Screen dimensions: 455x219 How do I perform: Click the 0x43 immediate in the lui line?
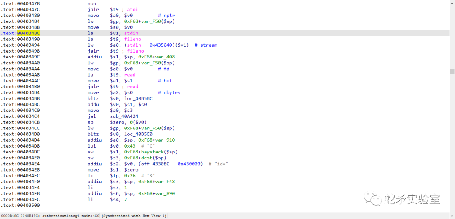[130, 146]
